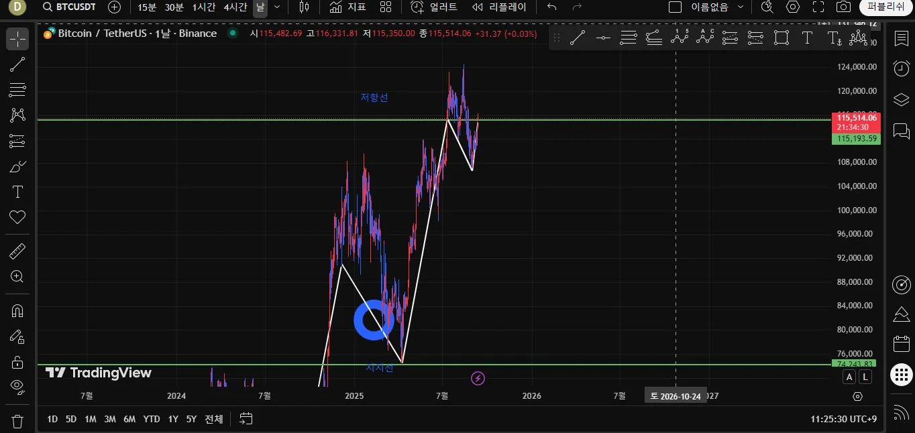Open the BTCUSDT symbol search
The width and height of the screenshot is (915, 433).
pos(69,7)
